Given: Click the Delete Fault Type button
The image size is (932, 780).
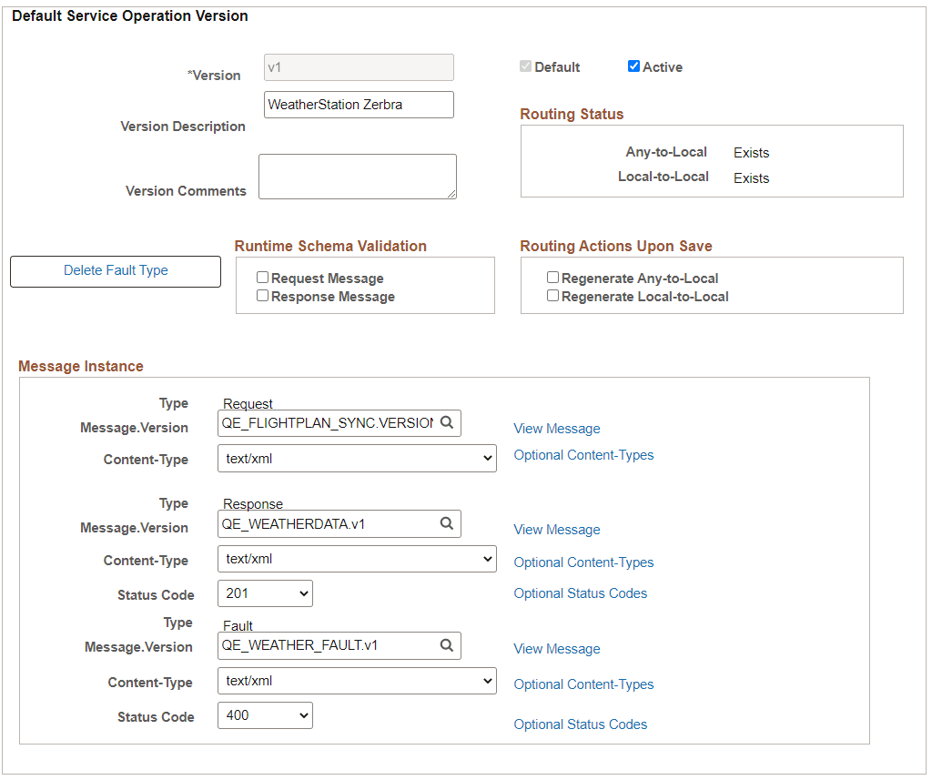Looking at the screenshot, I should 115,271.
